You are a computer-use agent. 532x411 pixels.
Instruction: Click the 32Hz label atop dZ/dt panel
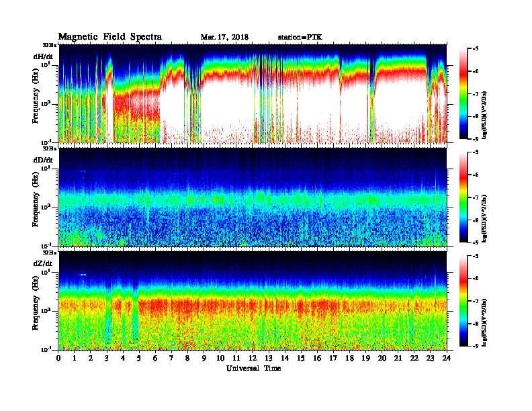[x=49, y=253]
